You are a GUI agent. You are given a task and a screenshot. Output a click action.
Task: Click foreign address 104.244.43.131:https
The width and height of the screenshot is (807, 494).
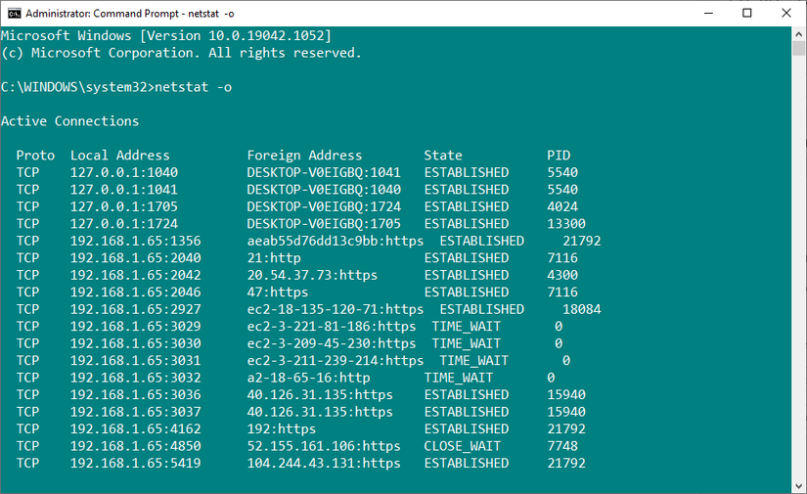coord(324,463)
